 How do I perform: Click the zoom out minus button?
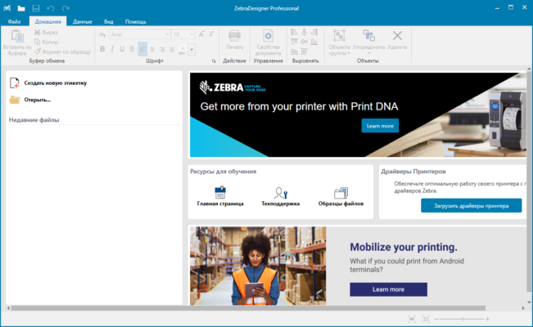click(x=437, y=319)
